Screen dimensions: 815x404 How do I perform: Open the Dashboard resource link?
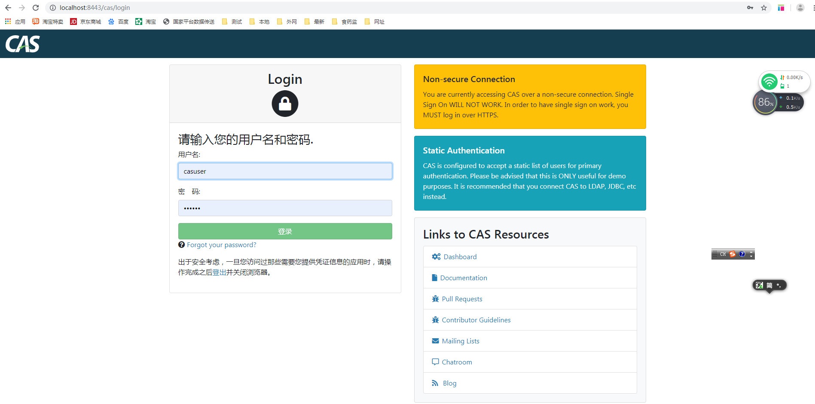pos(460,257)
